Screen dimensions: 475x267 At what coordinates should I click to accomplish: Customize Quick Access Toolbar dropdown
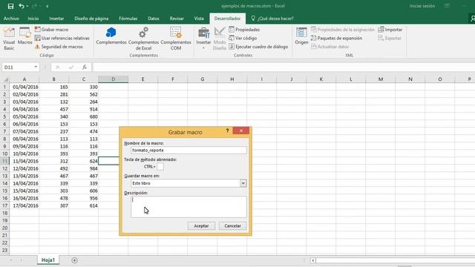coord(47,6)
